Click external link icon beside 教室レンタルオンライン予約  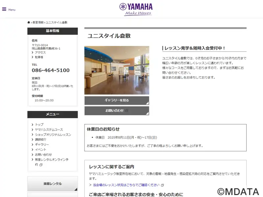[x=41, y=165]
